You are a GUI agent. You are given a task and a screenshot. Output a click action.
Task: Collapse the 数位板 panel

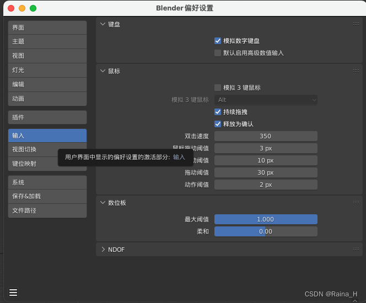click(103, 203)
